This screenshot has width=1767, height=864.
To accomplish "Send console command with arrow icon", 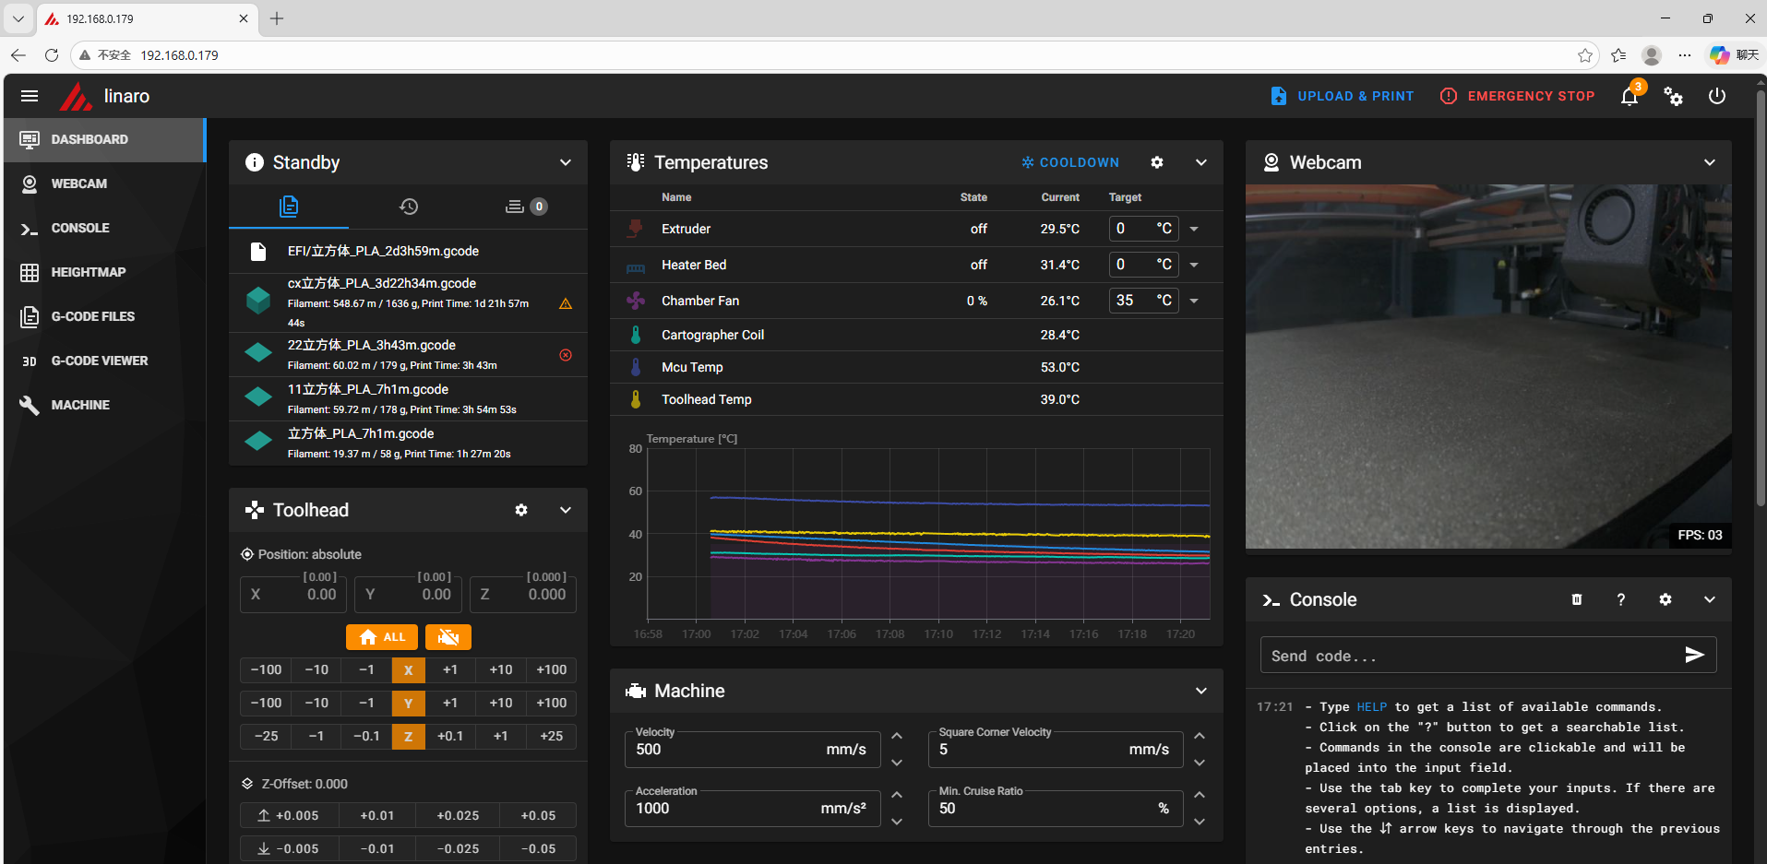I will click(x=1694, y=655).
